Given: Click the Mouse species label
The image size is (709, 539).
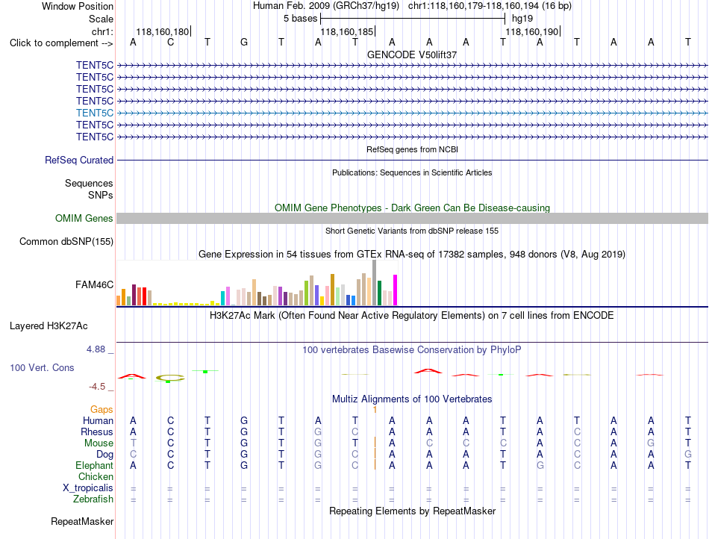Looking at the screenshot, I should [x=99, y=443].
